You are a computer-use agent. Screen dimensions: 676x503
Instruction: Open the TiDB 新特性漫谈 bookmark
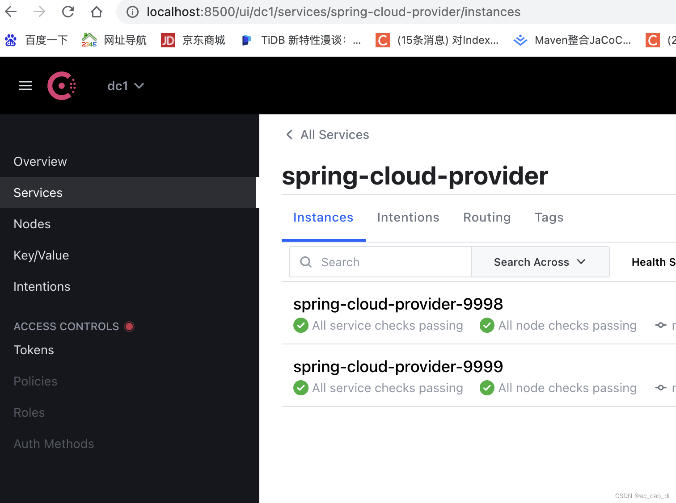[x=301, y=40]
